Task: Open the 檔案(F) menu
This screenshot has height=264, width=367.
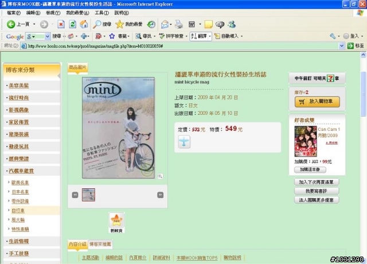Action: (x=14, y=13)
